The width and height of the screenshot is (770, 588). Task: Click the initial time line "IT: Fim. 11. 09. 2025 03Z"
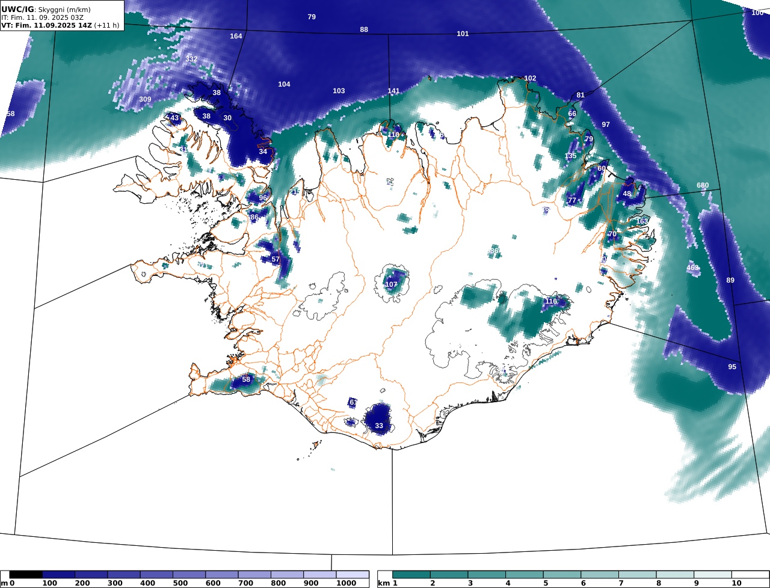[43, 17]
